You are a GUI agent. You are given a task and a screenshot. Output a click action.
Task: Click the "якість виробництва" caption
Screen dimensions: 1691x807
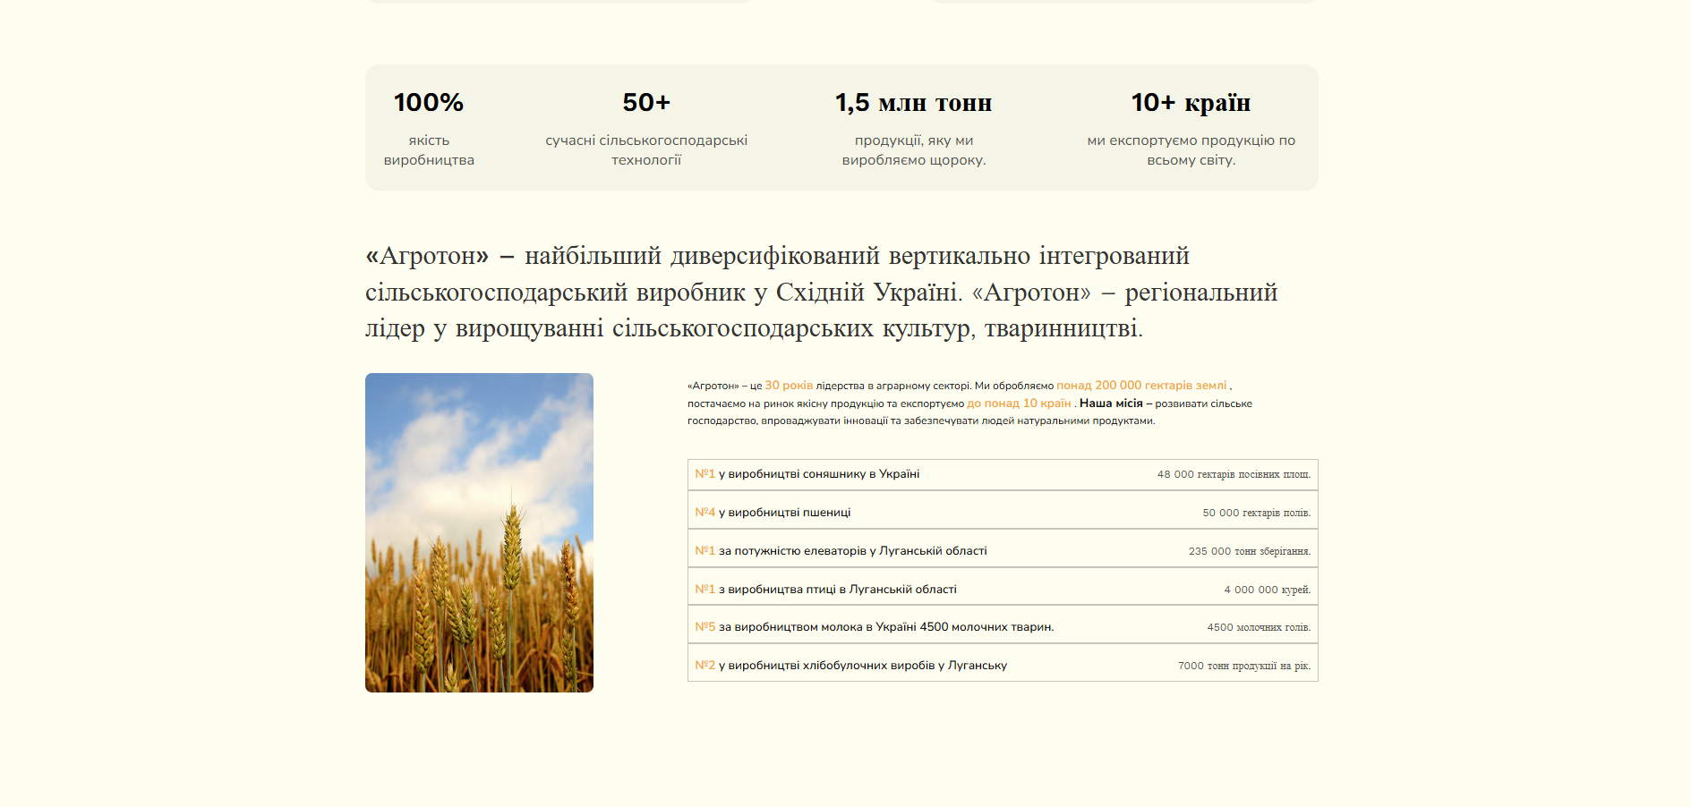pos(429,150)
